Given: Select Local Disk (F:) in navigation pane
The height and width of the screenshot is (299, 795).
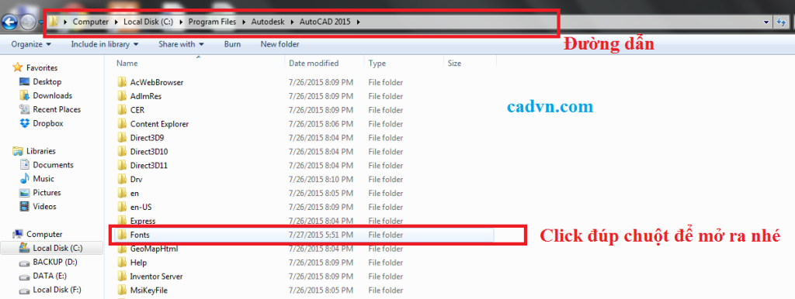Looking at the screenshot, I should click(x=57, y=290).
